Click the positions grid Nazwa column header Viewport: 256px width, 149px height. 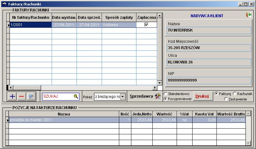click(64, 114)
